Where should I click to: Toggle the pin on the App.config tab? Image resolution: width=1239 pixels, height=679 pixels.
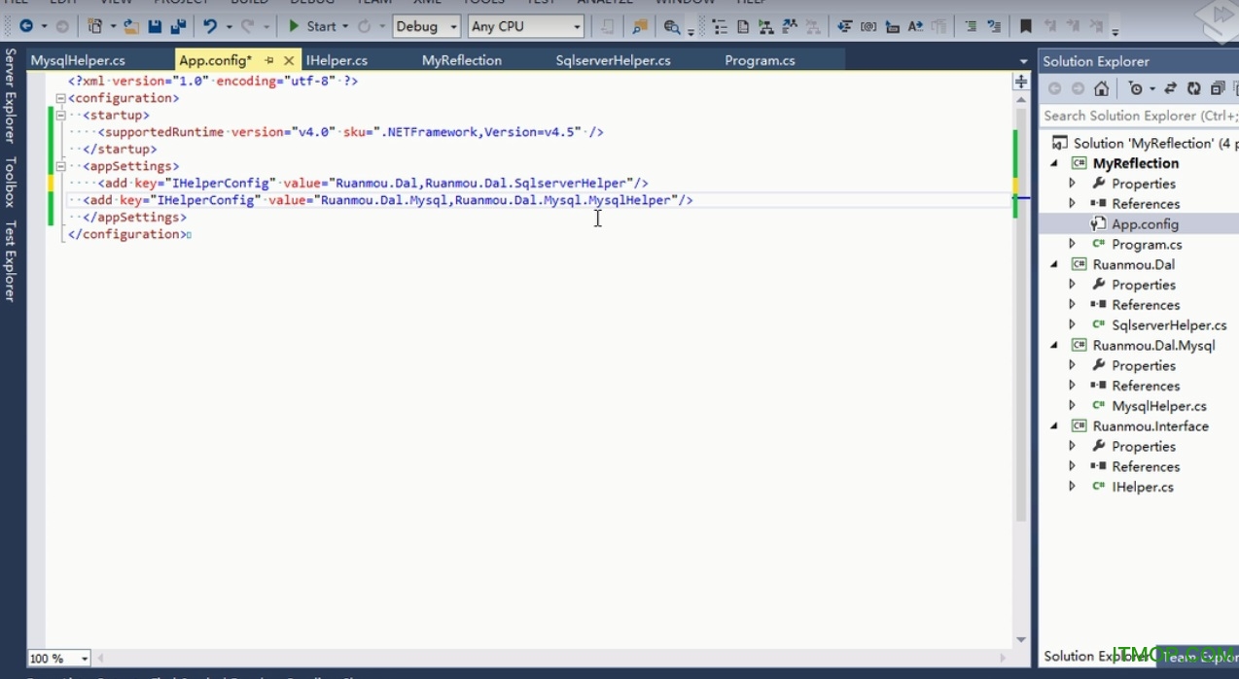tap(268, 60)
